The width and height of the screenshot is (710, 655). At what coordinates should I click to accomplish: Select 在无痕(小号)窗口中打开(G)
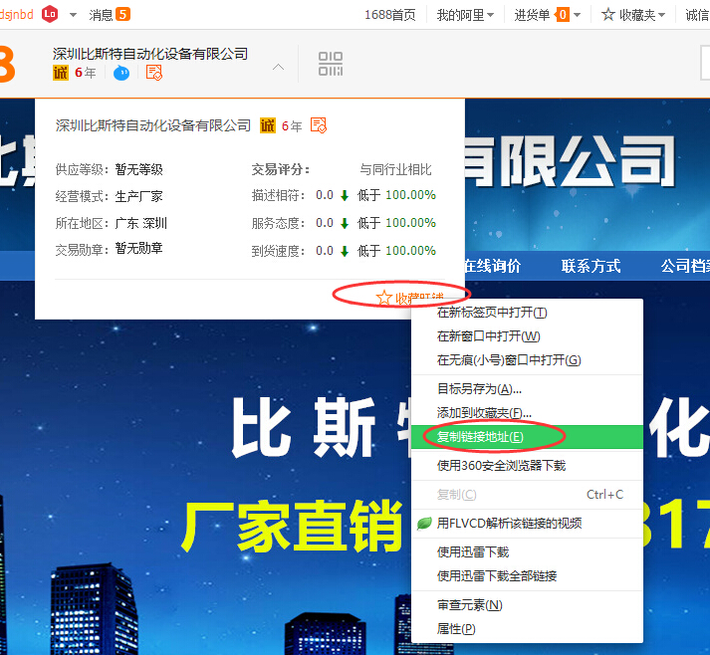pos(527,360)
